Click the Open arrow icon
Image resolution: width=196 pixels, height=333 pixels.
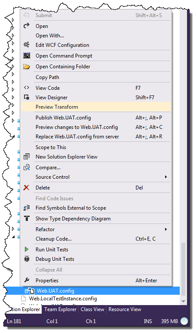pos(27,26)
